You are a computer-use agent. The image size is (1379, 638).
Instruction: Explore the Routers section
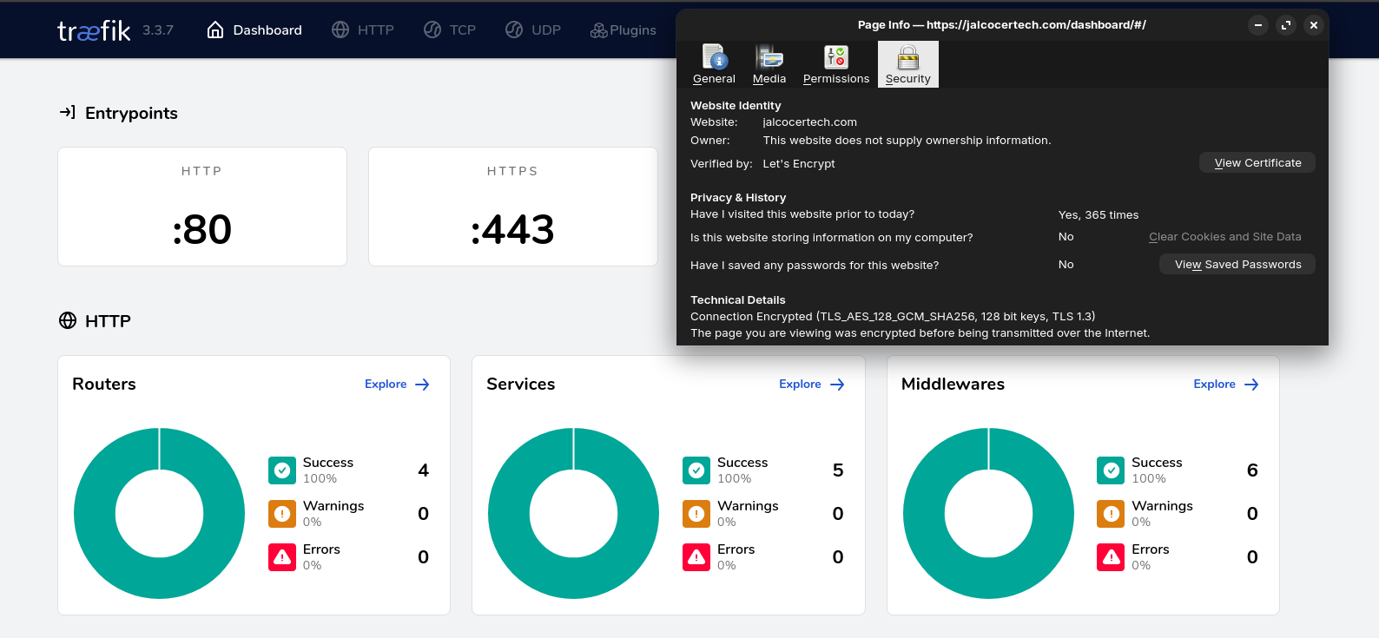[397, 384]
